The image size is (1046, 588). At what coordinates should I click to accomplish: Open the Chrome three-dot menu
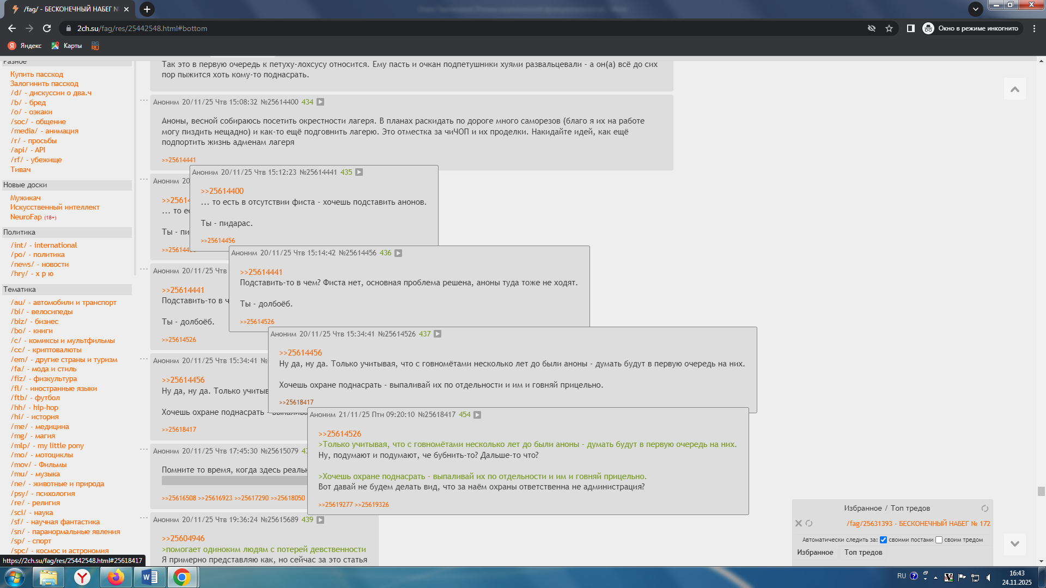tap(1034, 28)
